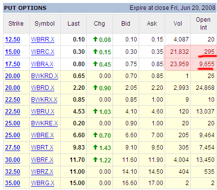The height and width of the screenshot is (190, 217).
Task: Select the volume value 23,959
Action: [180, 64]
